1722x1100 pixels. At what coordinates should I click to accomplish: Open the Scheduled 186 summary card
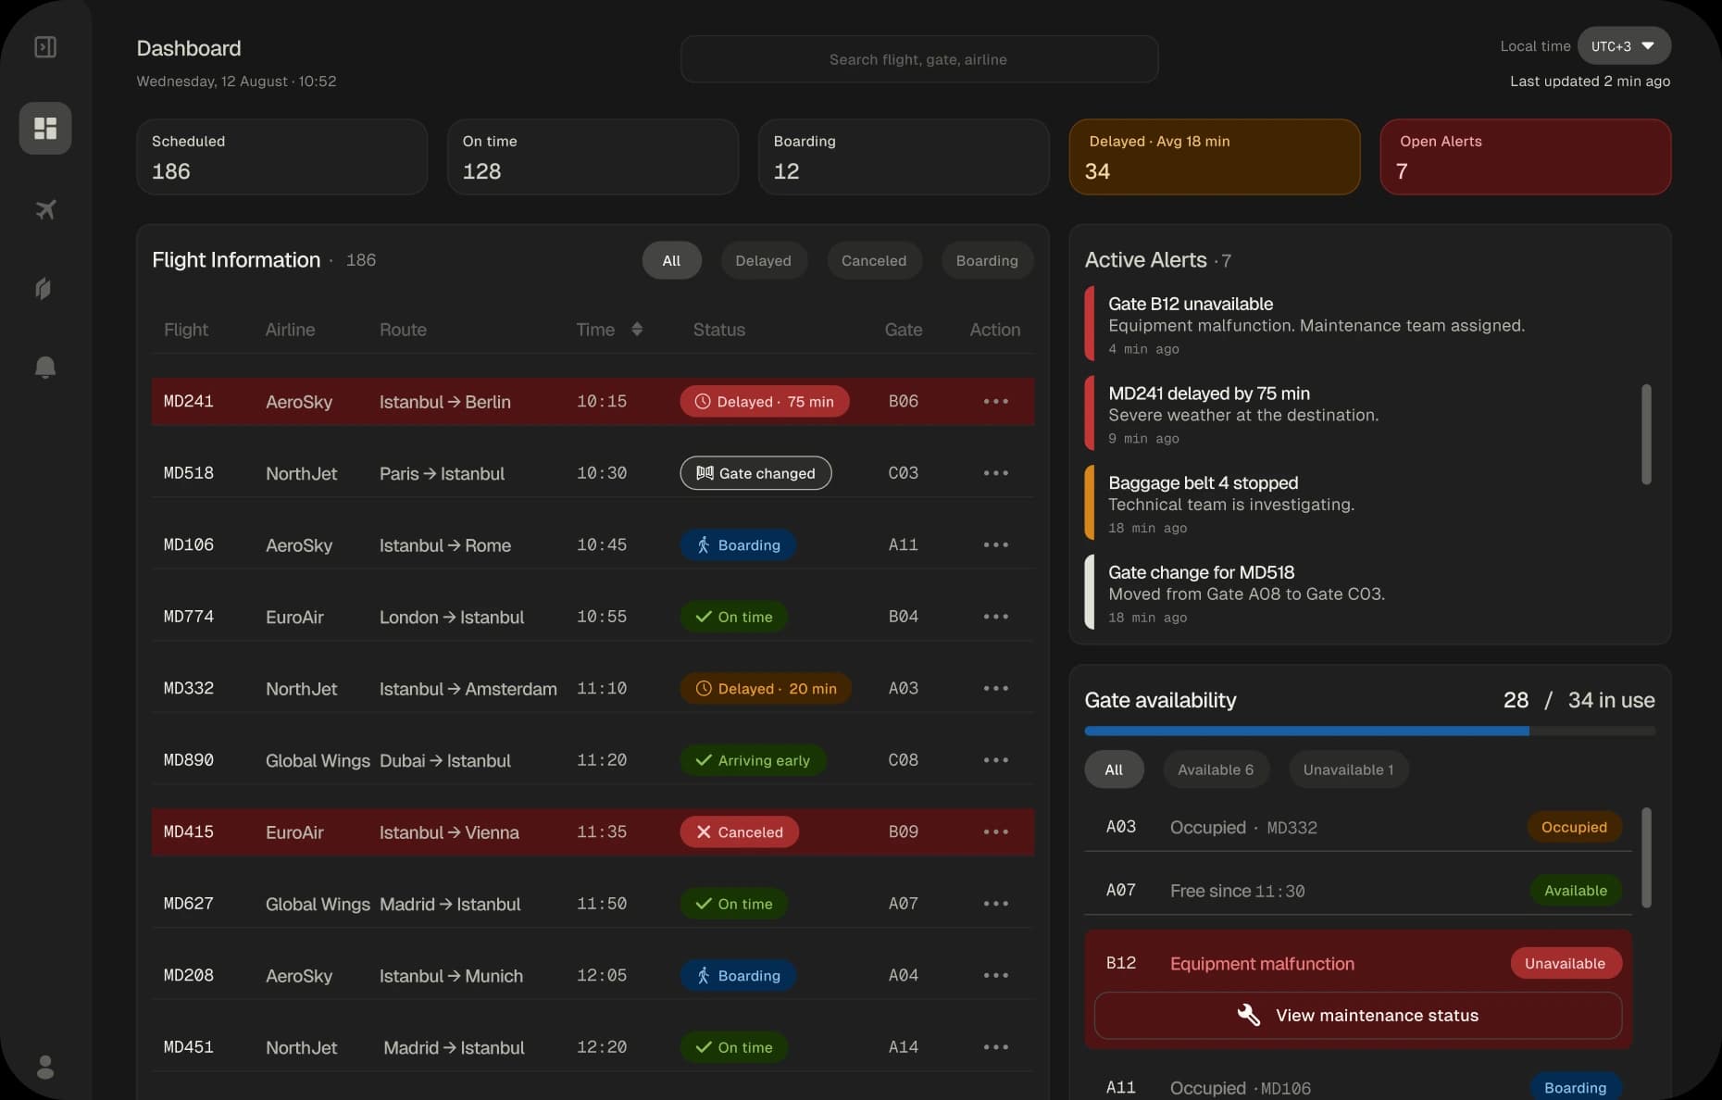point(282,156)
